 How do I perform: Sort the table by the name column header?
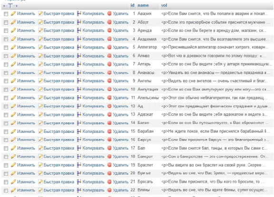tap(143, 5)
